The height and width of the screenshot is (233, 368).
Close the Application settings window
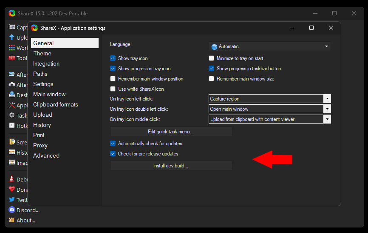(331, 28)
